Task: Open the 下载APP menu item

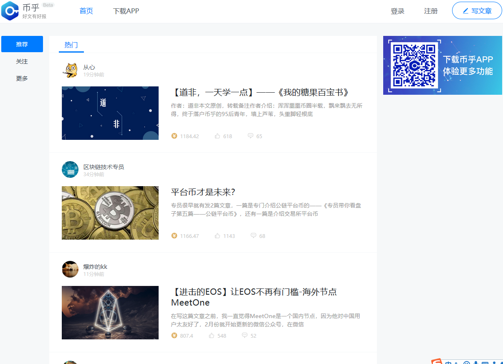Action: click(126, 11)
